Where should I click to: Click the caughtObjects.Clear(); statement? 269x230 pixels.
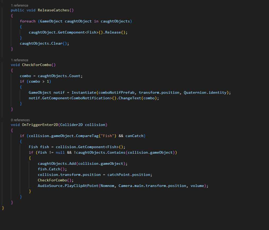pyautogui.click(x=44, y=44)
